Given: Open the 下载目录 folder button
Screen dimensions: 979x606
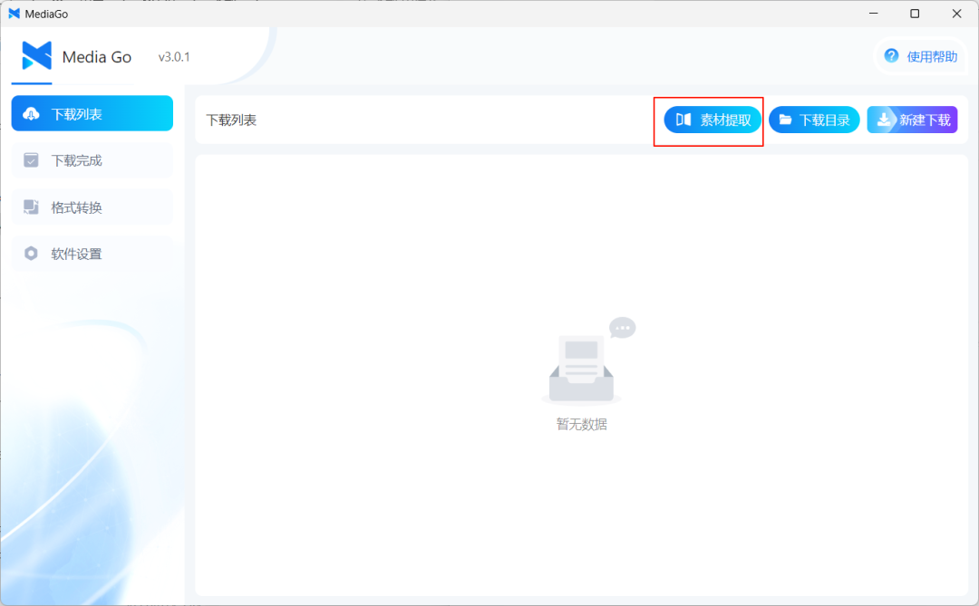Looking at the screenshot, I should 814,120.
